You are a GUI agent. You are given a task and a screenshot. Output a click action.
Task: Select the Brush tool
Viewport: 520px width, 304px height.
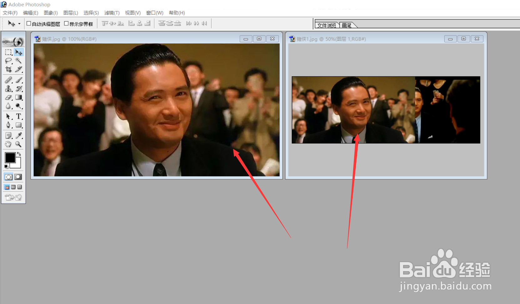pyautogui.click(x=19, y=80)
